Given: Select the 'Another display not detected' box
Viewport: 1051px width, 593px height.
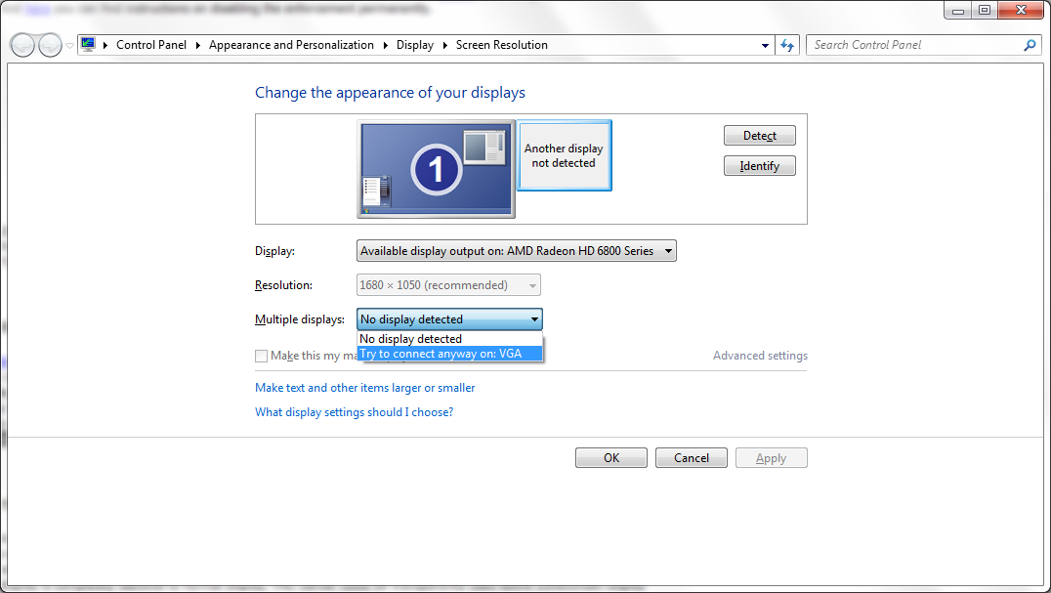Looking at the screenshot, I should (x=564, y=155).
